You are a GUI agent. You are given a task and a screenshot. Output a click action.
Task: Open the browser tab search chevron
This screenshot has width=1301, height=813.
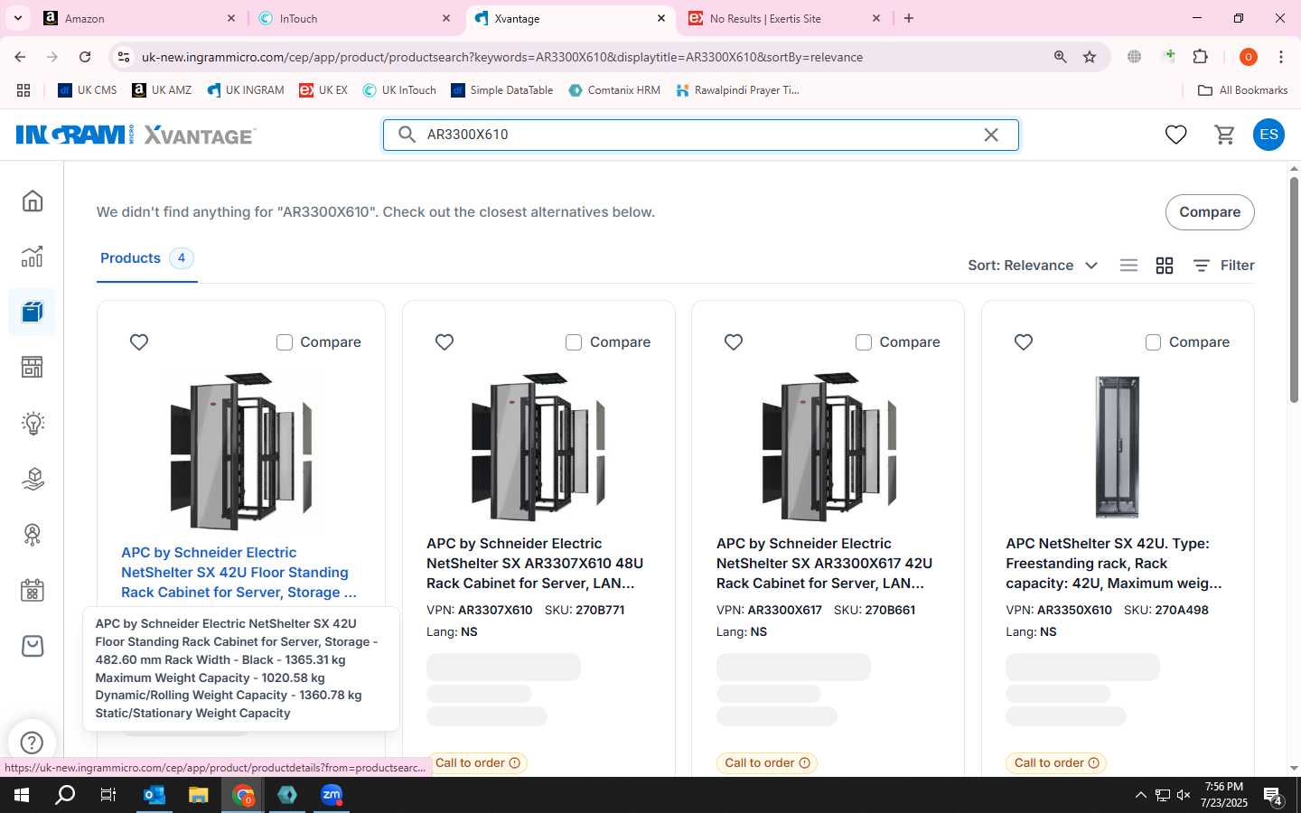pyautogui.click(x=17, y=18)
